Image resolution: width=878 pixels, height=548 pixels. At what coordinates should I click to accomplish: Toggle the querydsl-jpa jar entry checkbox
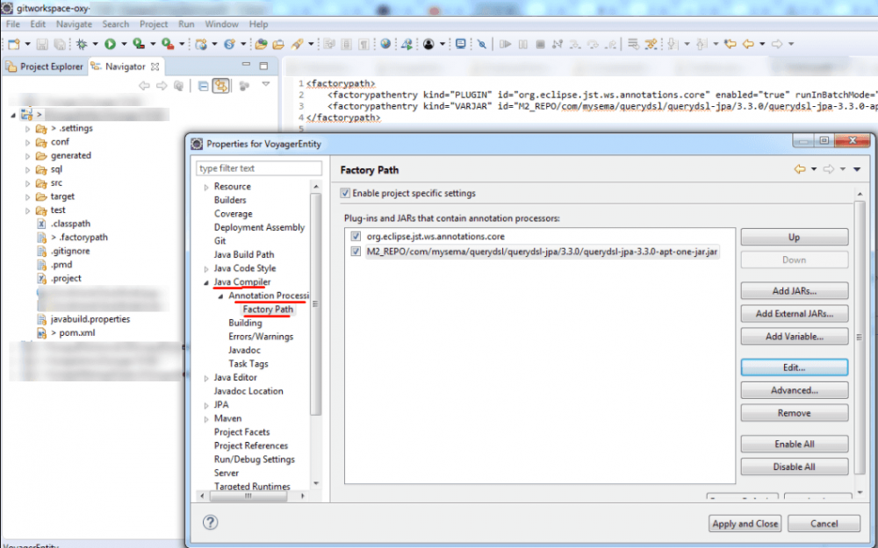pyautogui.click(x=355, y=252)
